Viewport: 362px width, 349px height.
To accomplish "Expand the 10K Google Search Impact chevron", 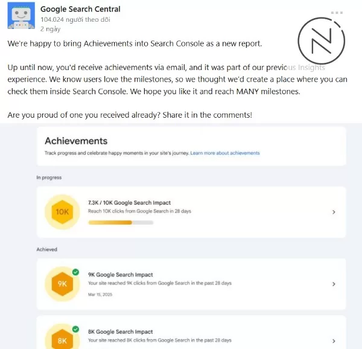I will [x=334, y=212].
